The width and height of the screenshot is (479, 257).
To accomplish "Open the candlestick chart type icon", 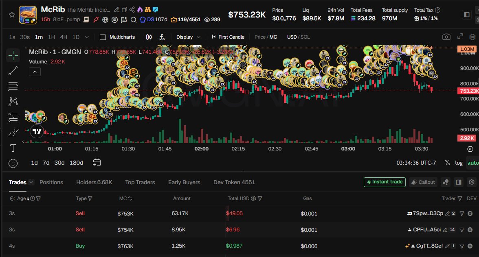I will (149, 37).
